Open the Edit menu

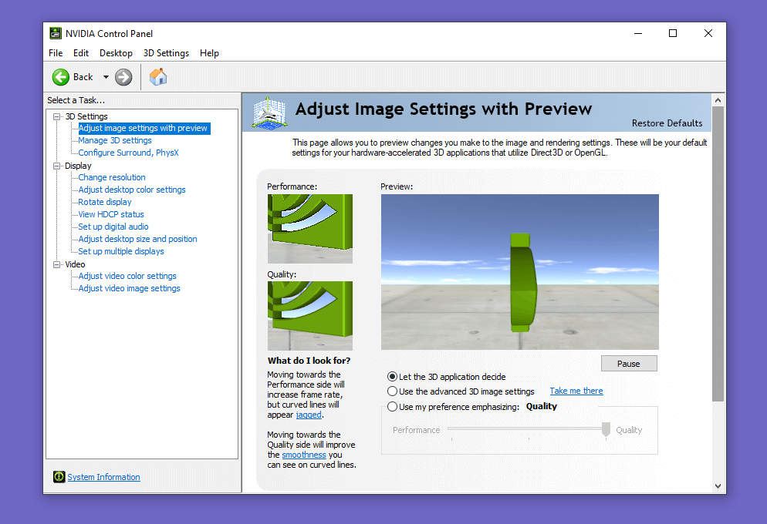click(x=81, y=52)
